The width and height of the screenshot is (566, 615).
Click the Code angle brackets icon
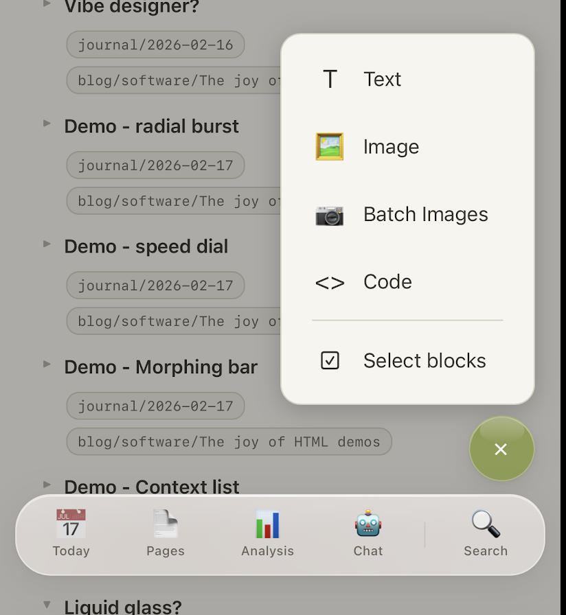[x=330, y=282]
